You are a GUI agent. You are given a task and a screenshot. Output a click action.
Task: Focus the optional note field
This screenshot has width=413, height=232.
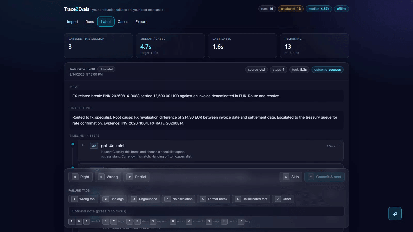(x=206, y=211)
